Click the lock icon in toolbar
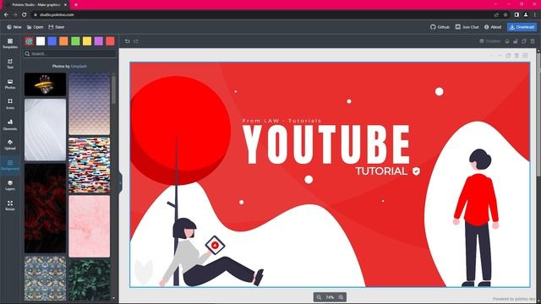This screenshot has height=304, width=541. click(x=516, y=41)
